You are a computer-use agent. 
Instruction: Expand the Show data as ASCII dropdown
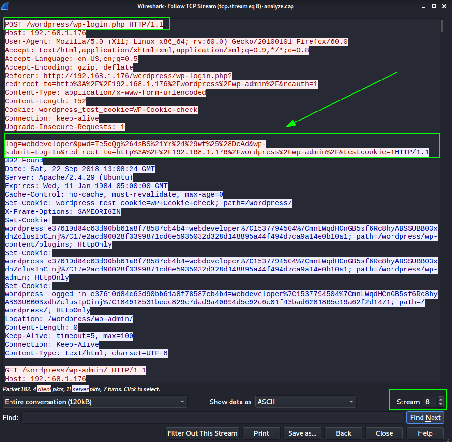pos(305,402)
